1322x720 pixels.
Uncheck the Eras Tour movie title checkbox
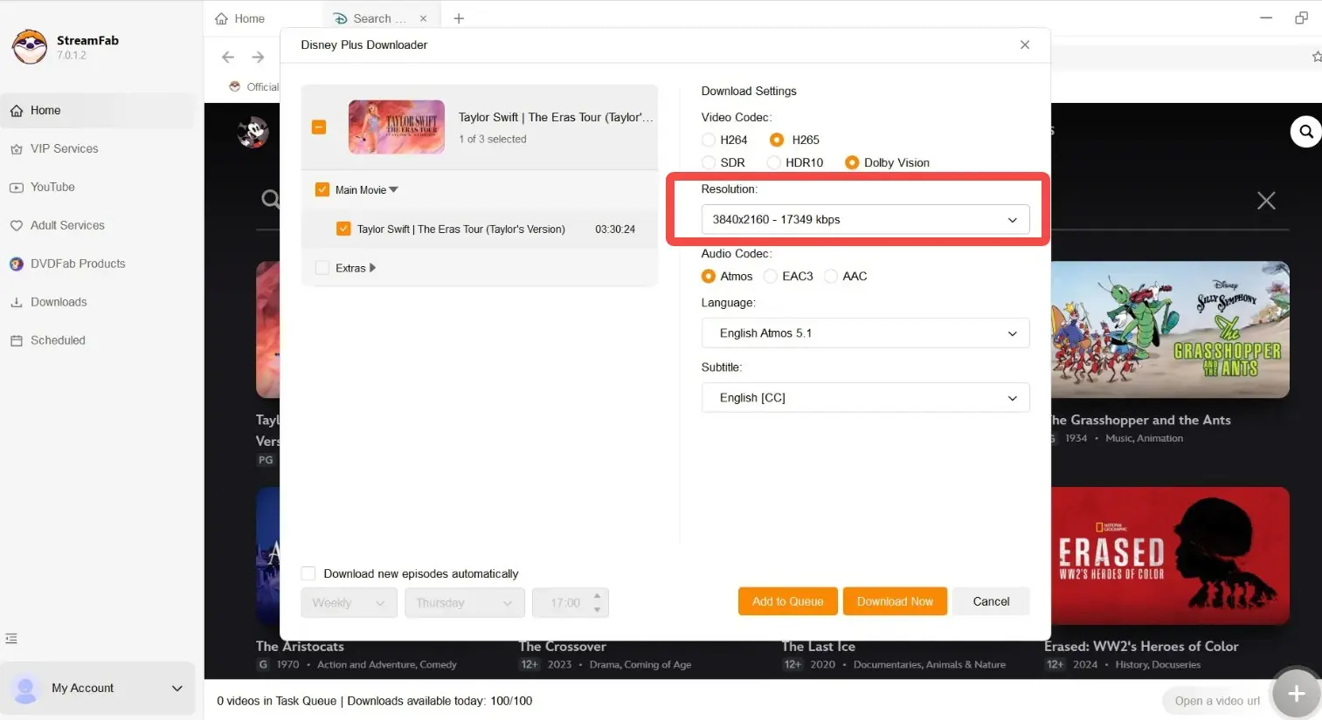pos(343,229)
